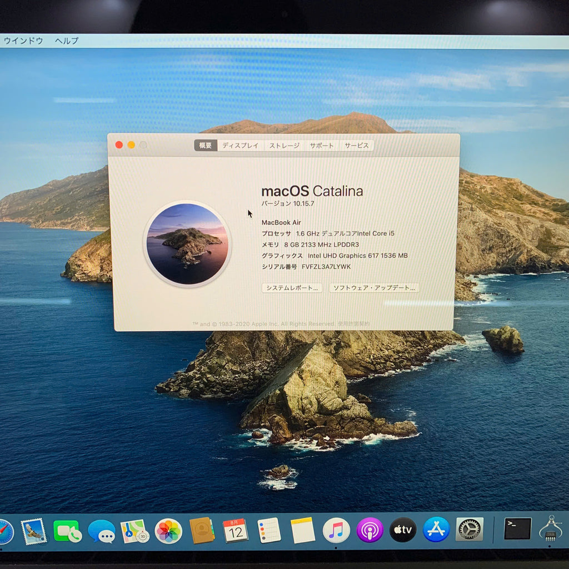This screenshot has height=569, width=569.
Task: Open Podcasts from the Dock
Action: pyautogui.click(x=370, y=530)
